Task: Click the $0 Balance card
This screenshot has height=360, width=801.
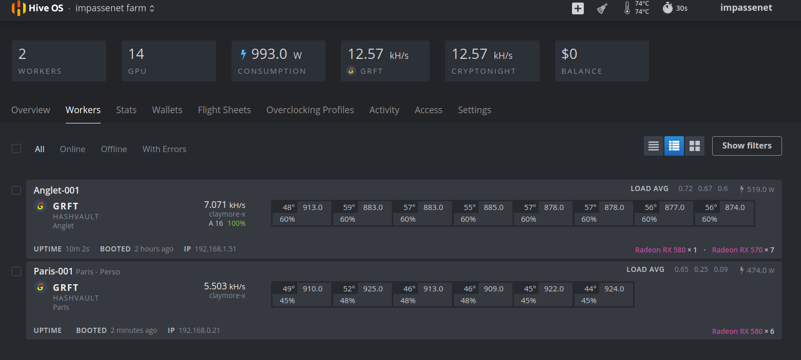Action: 602,61
